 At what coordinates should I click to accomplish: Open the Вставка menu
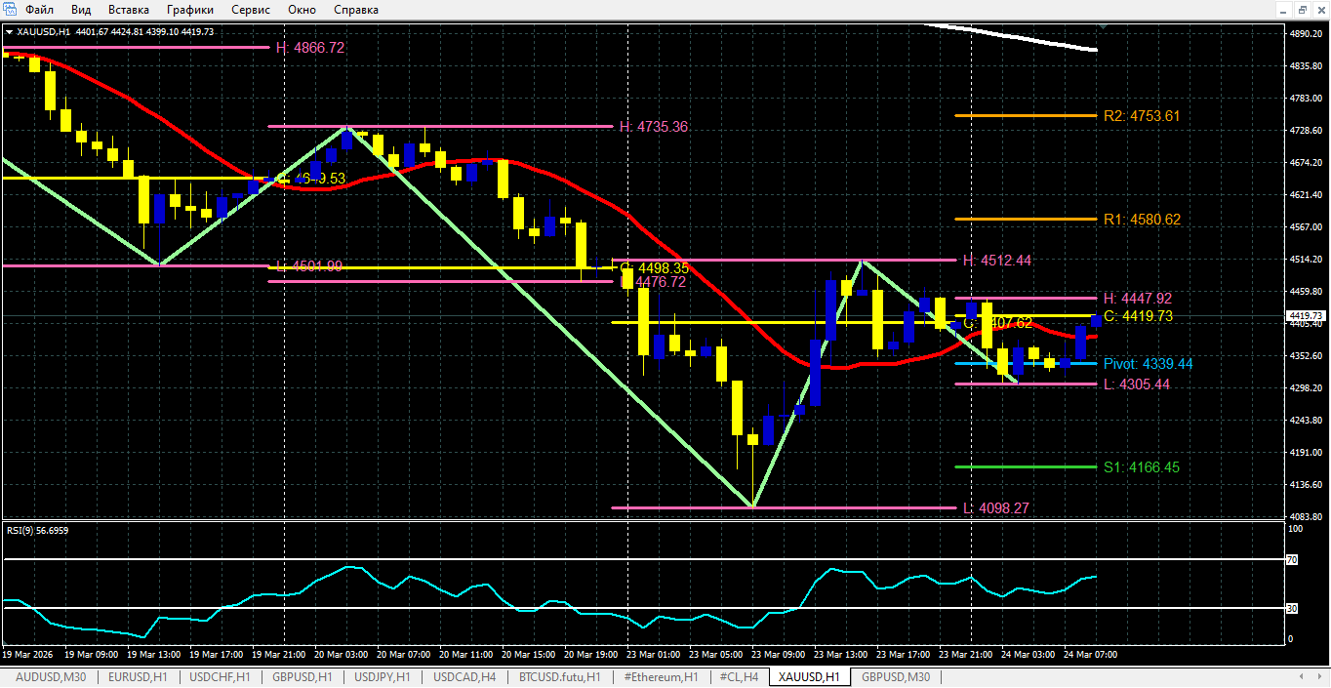pos(129,10)
